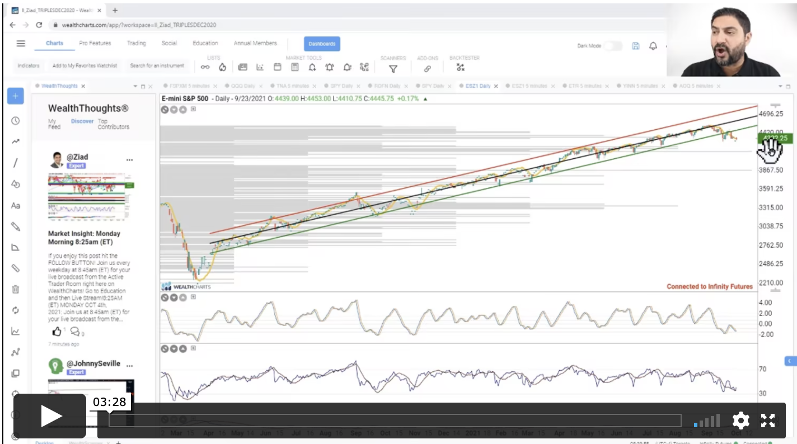This screenshot has height=444, width=797.
Task: Open the Education menu
Action: pos(205,43)
